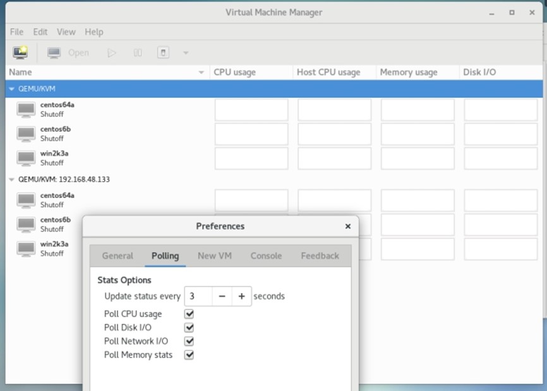The image size is (547, 391).
Task: Click Memory usage graph for local centos6b
Action: [418, 134]
